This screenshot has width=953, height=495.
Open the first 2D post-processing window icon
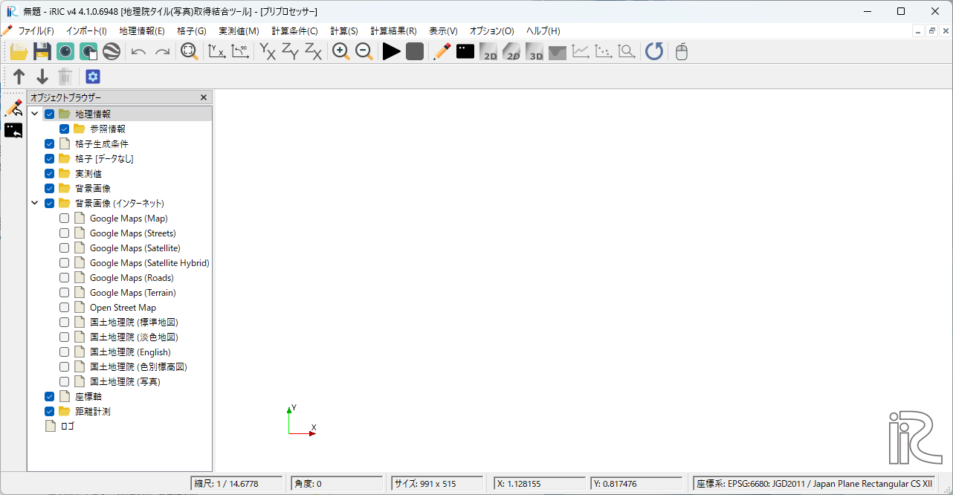488,51
